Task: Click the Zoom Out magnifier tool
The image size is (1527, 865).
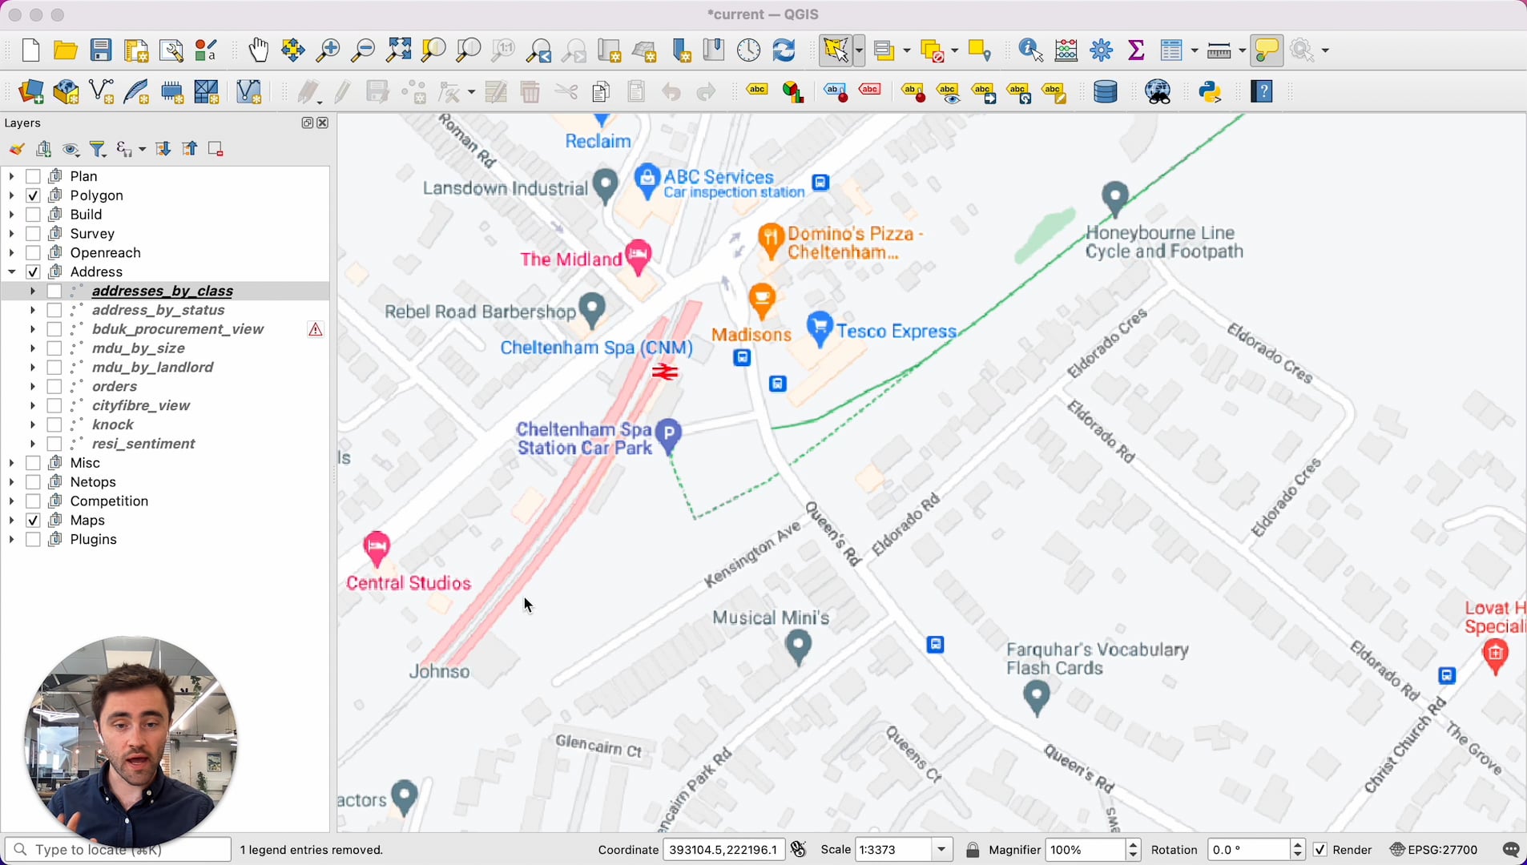Action: click(x=363, y=50)
